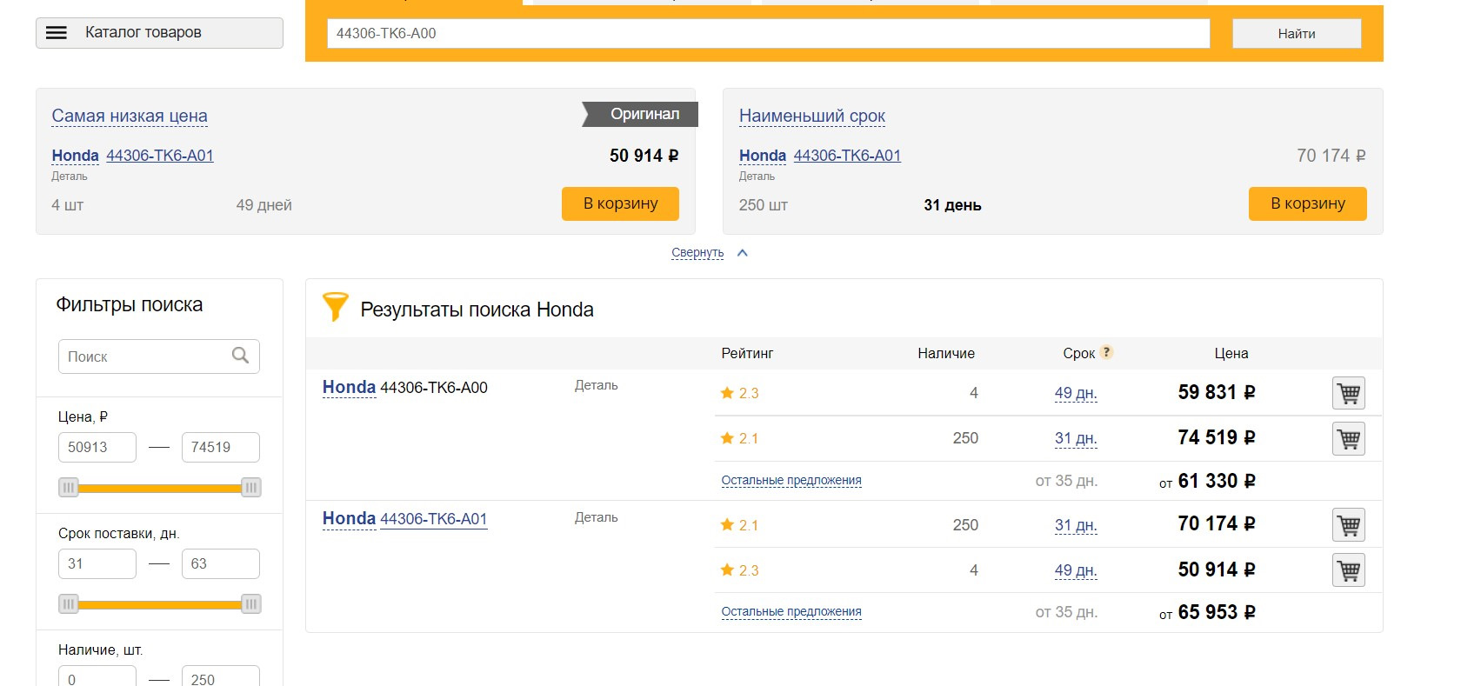This screenshot has width=1461, height=686.
Task: Open Honda brand link in shortest delivery card
Action: (763, 156)
